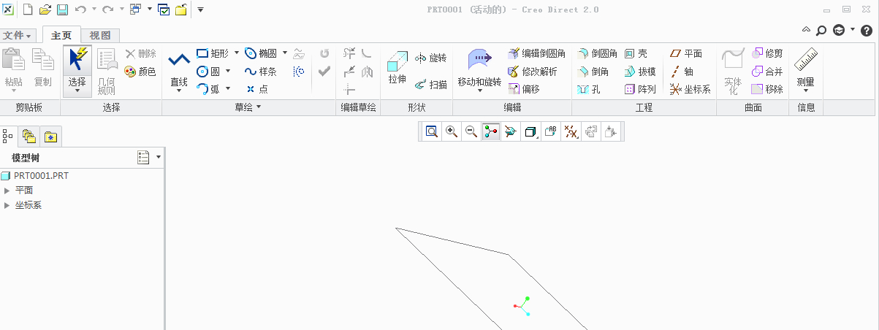Open a file via folder icon

coord(45,9)
